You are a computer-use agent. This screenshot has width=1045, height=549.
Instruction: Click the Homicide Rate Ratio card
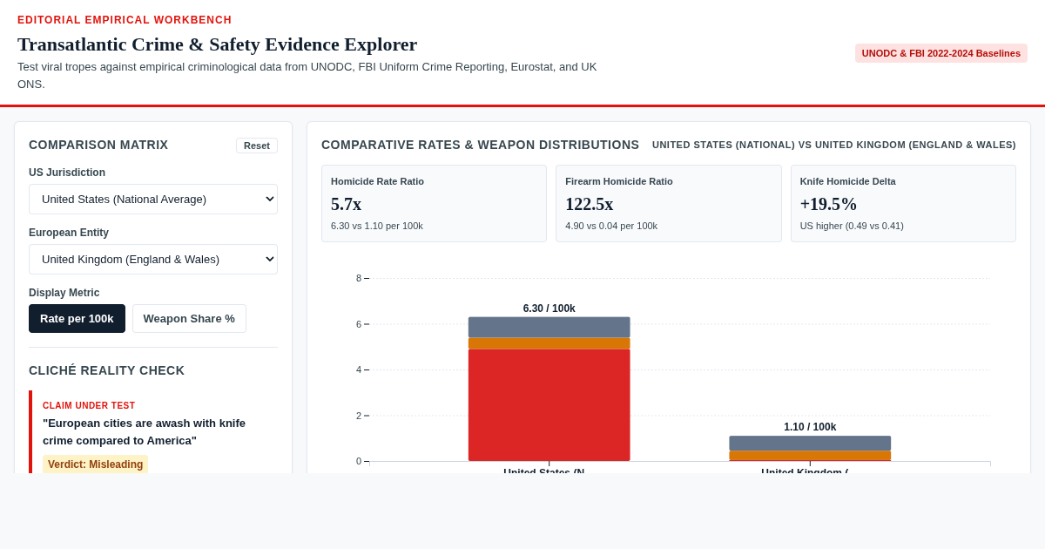click(434, 203)
